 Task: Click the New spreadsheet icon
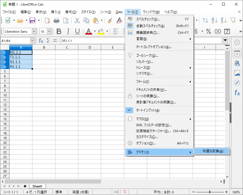tap(8, 20)
